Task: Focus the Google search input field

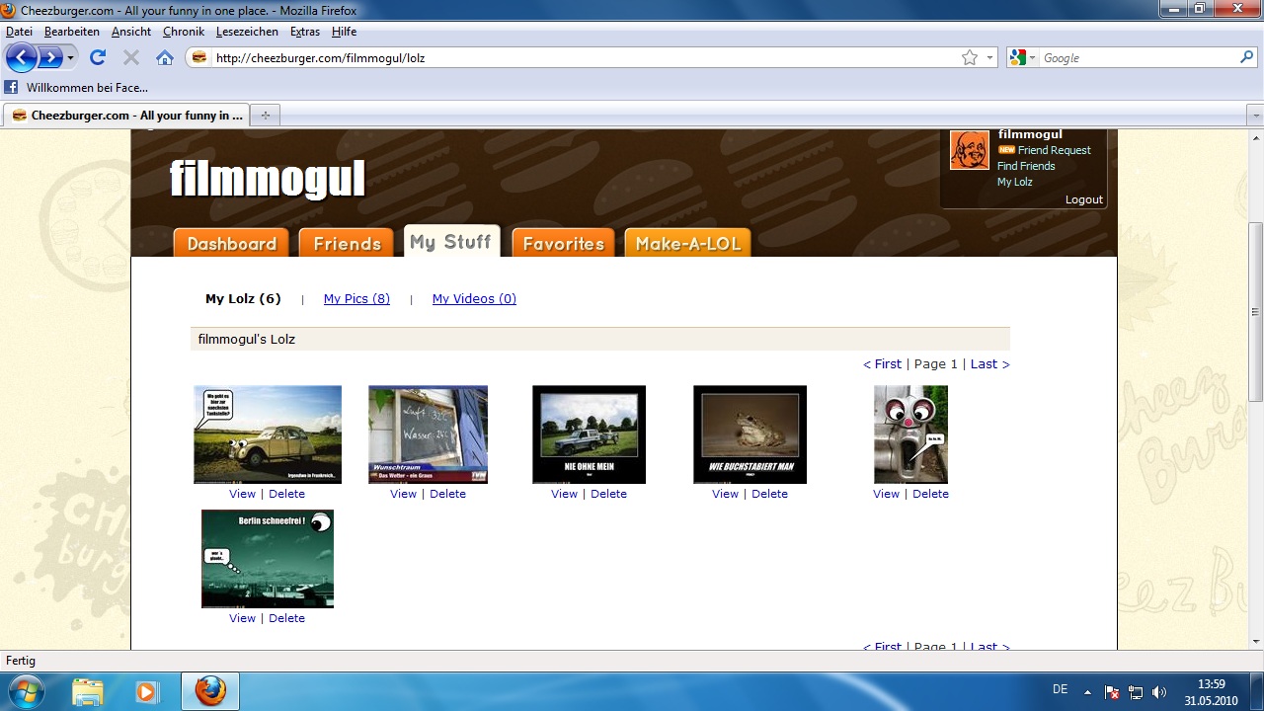Action: tap(1139, 57)
